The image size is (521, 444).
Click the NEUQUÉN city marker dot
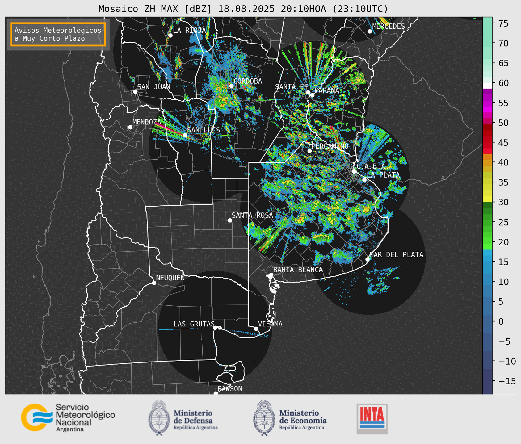pyautogui.click(x=154, y=283)
